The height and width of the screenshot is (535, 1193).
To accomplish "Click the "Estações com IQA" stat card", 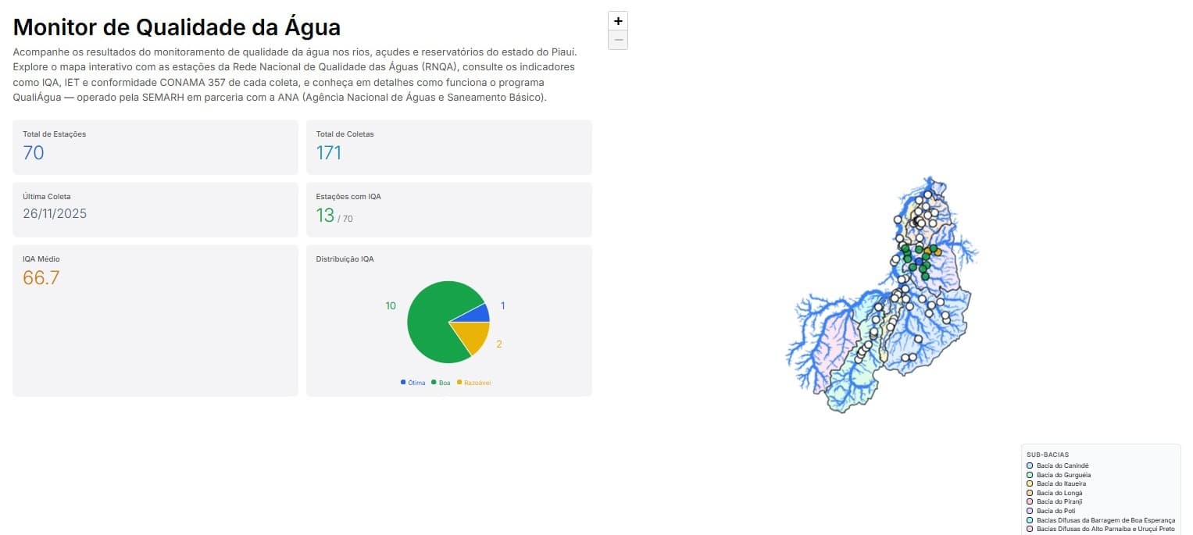I will [x=450, y=209].
